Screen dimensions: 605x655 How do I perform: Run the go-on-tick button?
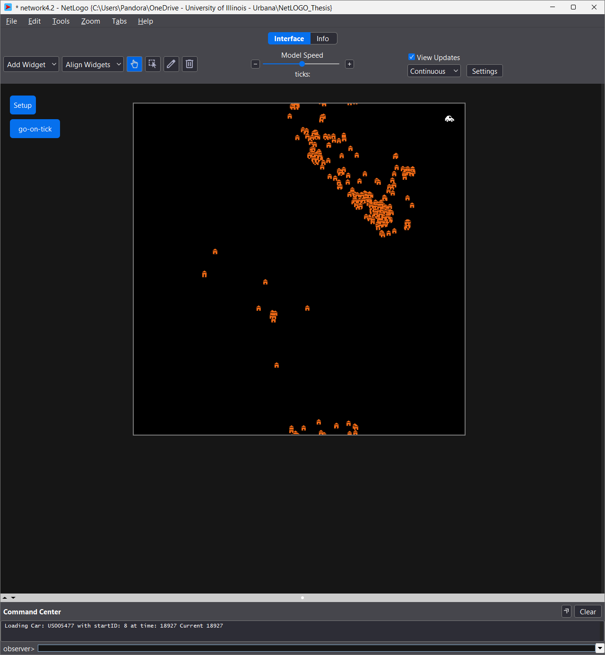(x=35, y=129)
